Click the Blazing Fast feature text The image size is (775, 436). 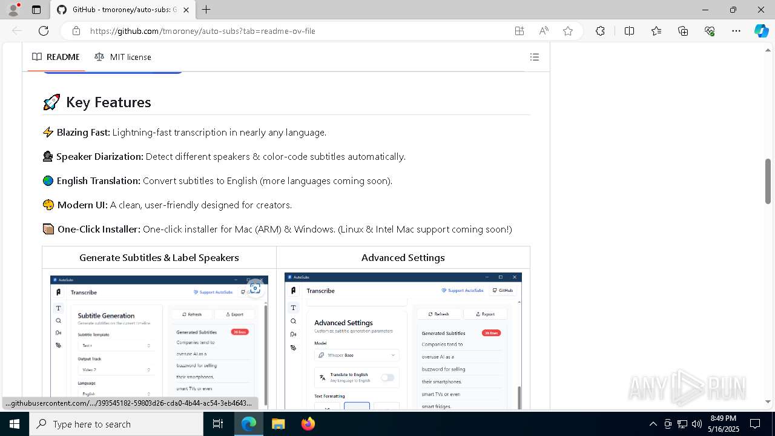click(x=185, y=132)
